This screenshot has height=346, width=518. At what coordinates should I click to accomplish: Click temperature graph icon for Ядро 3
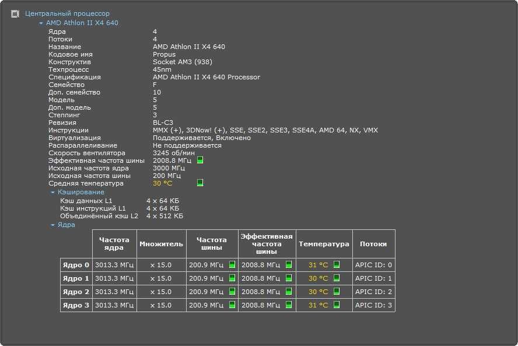(x=337, y=305)
